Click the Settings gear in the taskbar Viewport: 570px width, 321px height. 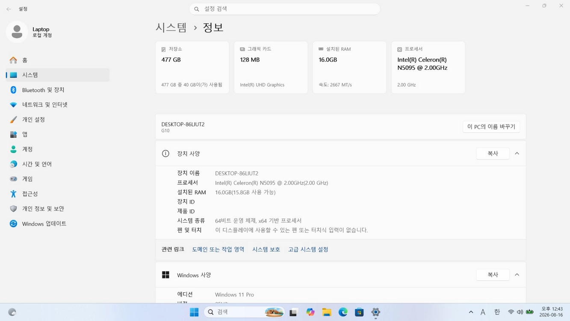click(375, 312)
